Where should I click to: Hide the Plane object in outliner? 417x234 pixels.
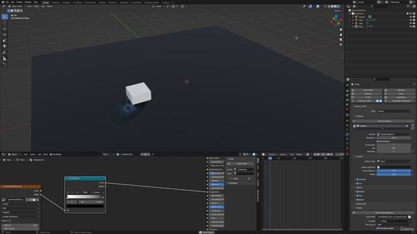click(410, 27)
